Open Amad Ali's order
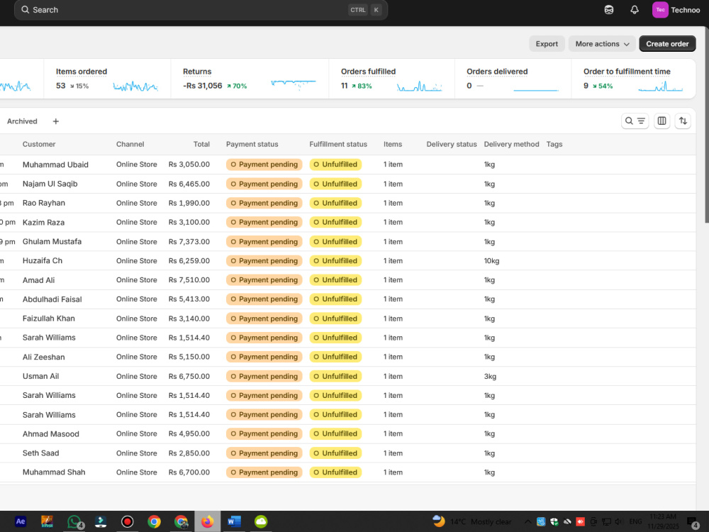The width and height of the screenshot is (709, 532). tap(347, 280)
